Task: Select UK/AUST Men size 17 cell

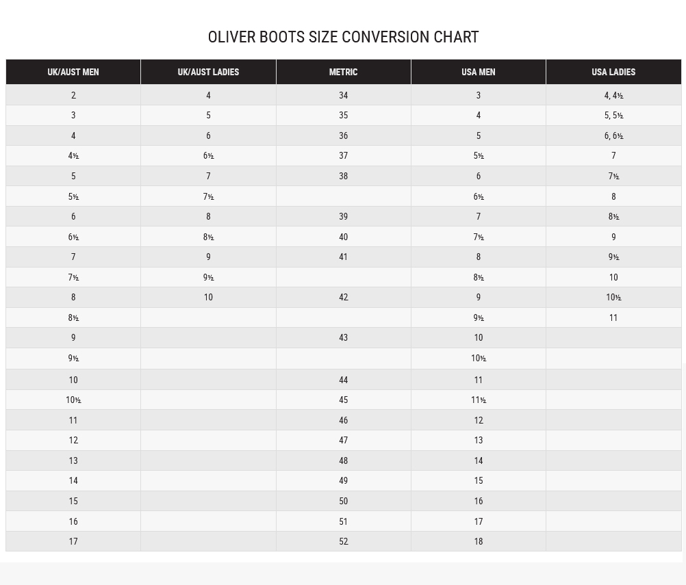Action: [73, 542]
